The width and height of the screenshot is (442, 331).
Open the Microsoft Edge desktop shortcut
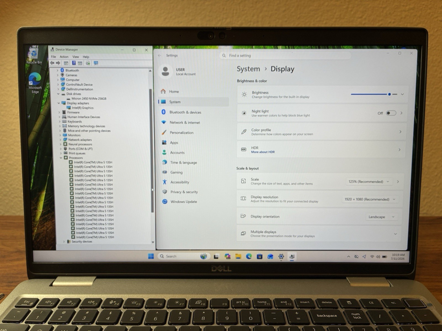click(35, 83)
